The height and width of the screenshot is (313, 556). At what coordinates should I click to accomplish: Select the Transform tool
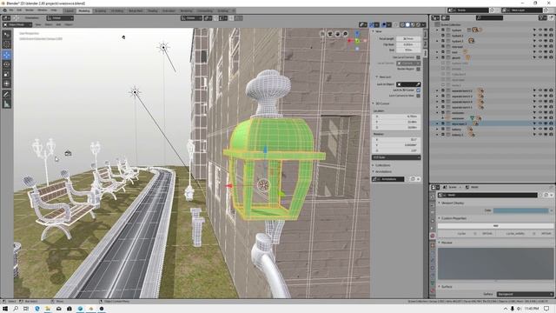point(7,83)
